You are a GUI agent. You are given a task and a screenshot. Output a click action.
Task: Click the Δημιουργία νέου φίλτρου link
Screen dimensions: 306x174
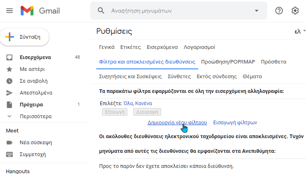click(x=177, y=123)
